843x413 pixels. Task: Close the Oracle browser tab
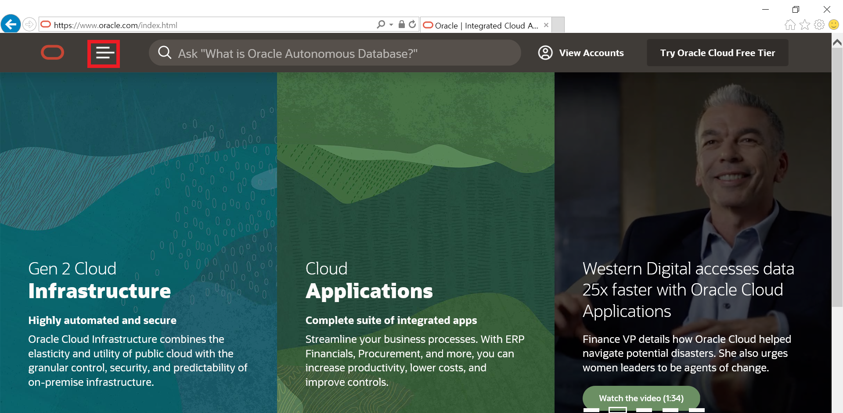click(546, 25)
